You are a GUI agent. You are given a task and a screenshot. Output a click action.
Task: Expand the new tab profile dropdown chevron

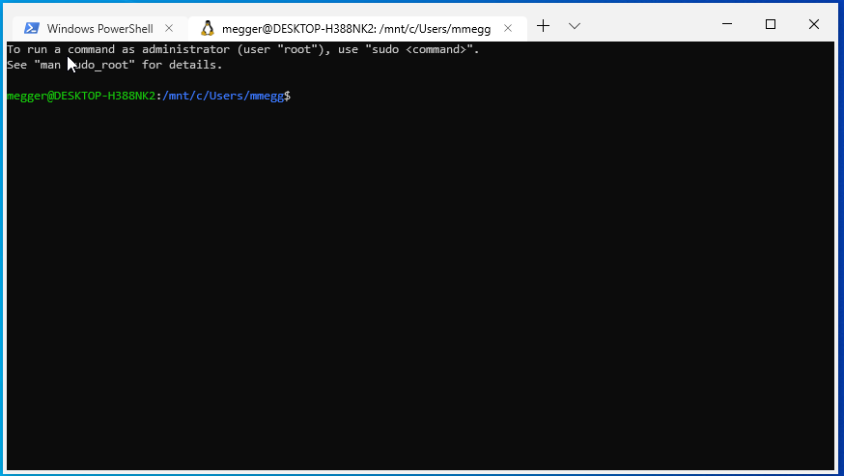pyautogui.click(x=575, y=26)
